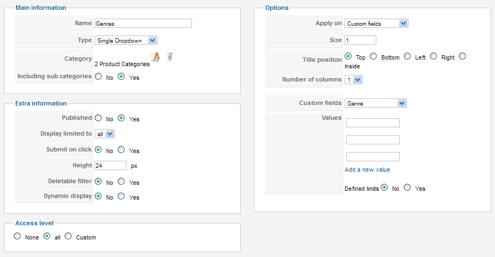
Task: Set Published to No
Action: [x=98, y=118]
